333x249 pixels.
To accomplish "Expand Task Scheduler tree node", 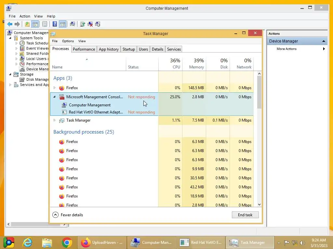I will 16,43.
